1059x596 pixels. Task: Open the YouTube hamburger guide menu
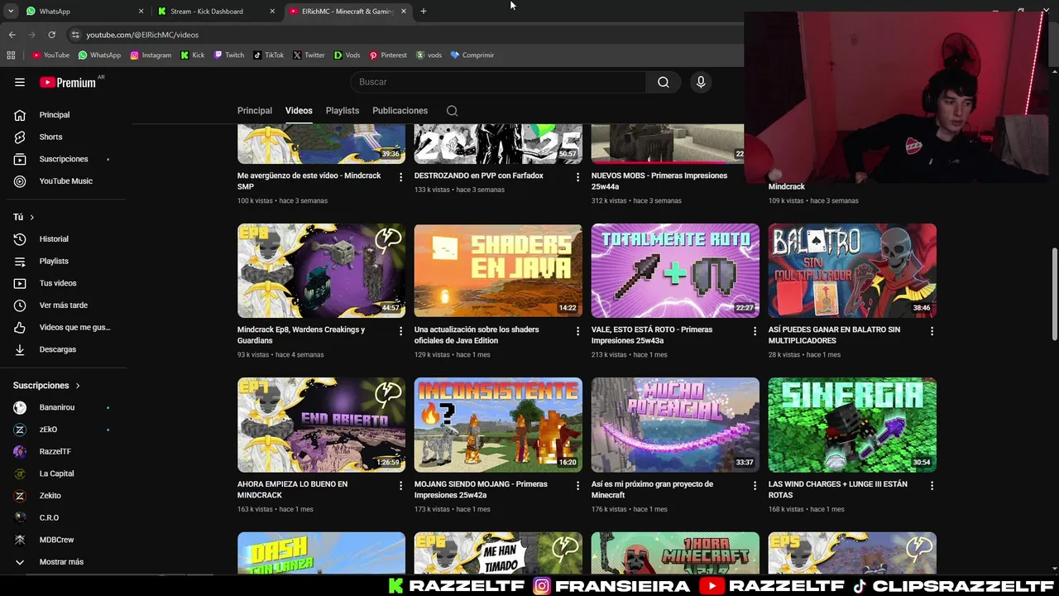point(20,82)
